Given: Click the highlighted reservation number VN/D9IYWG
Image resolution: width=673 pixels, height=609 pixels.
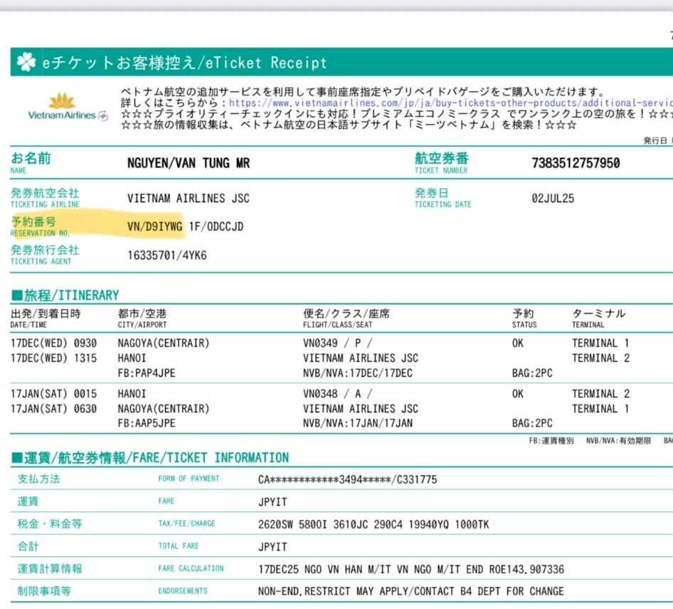Looking at the screenshot, I should point(154,227).
